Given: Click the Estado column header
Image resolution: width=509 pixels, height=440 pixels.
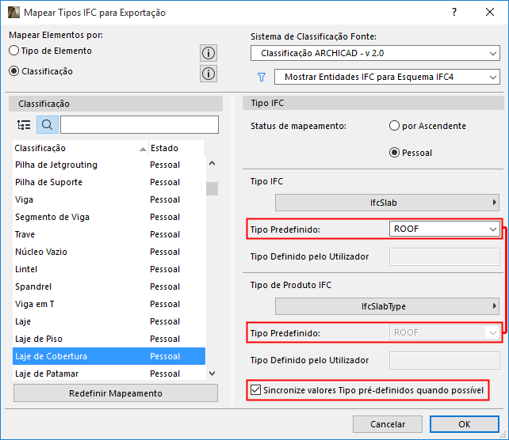Looking at the screenshot, I should pos(177,148).
